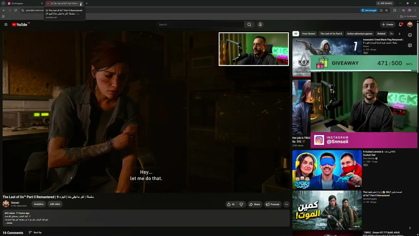This screenshot has width=419, height=236.
Task: Like the video with 56 likes
Action: pos(231,204)
